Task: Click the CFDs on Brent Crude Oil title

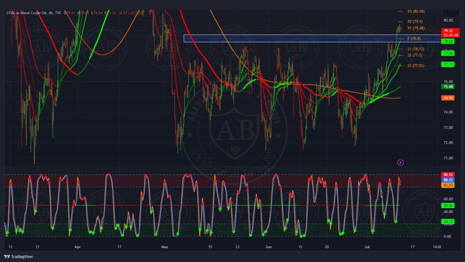Action: click(26, 13)
